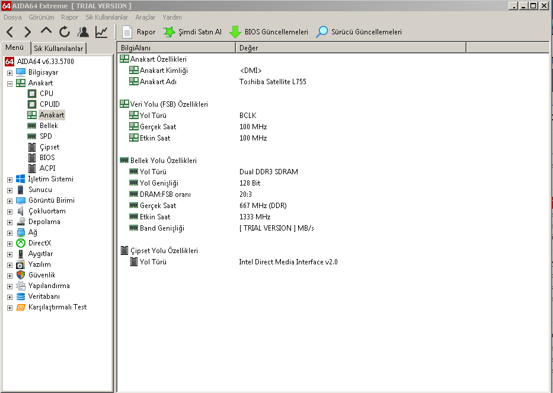Expand the Çokluortam tree node
Image resolution: width=553 pixels, height=393 pixels.
9,212
